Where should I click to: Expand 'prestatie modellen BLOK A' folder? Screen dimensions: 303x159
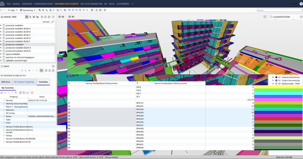(1, 29)
